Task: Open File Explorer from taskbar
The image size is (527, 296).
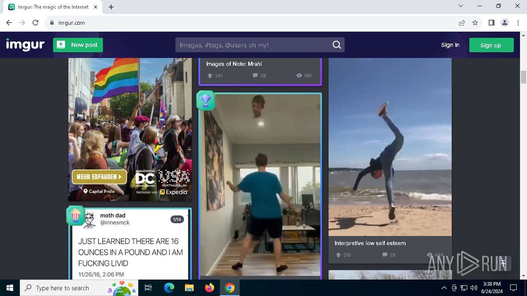Action: 189,288
